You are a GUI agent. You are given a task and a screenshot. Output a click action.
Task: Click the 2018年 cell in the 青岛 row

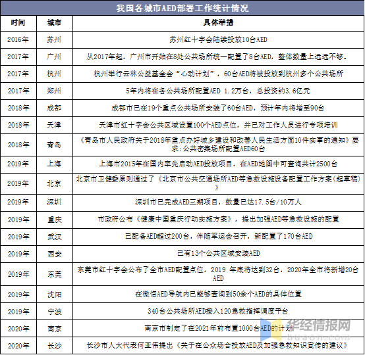[18, 145]
